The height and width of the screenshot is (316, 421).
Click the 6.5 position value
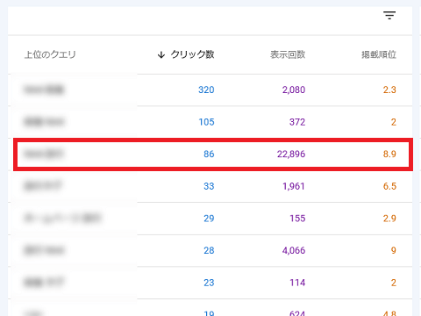point(389,186)
